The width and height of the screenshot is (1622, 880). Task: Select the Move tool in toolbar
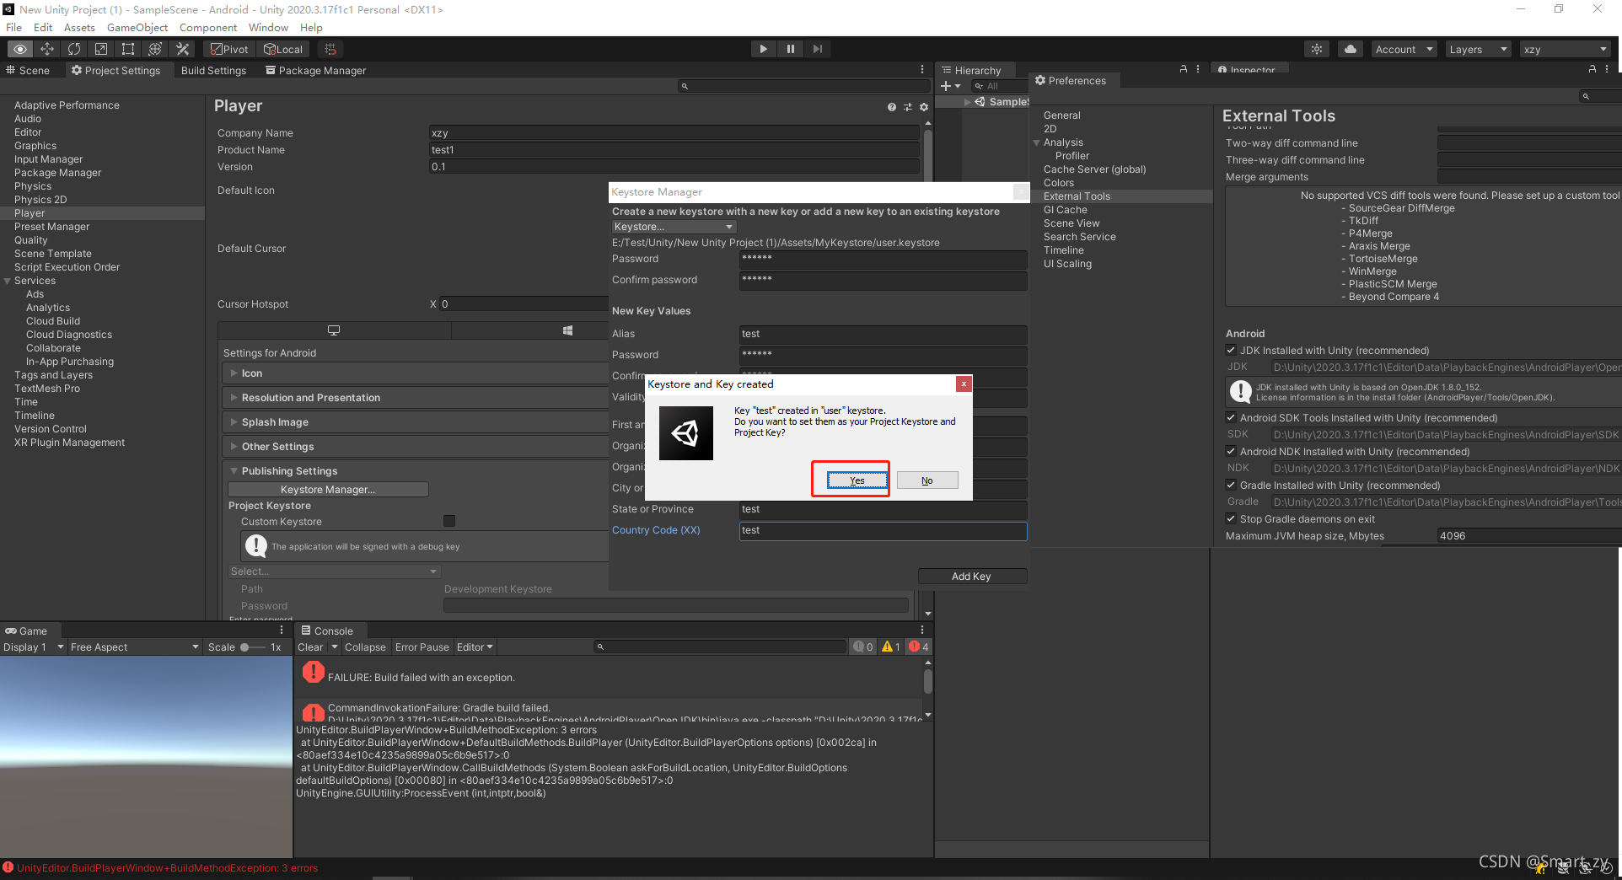(x=47, y=49)
